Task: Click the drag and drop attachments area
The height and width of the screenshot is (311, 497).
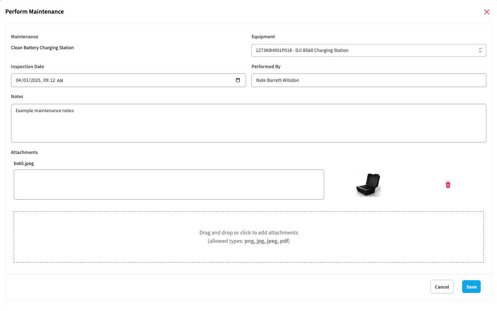Action: tap(248, 237)
